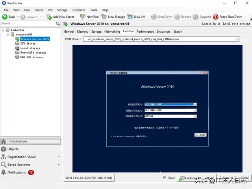Open the Tools menu
The width and height of the screenshot is (252, 189).
(93, 10)
